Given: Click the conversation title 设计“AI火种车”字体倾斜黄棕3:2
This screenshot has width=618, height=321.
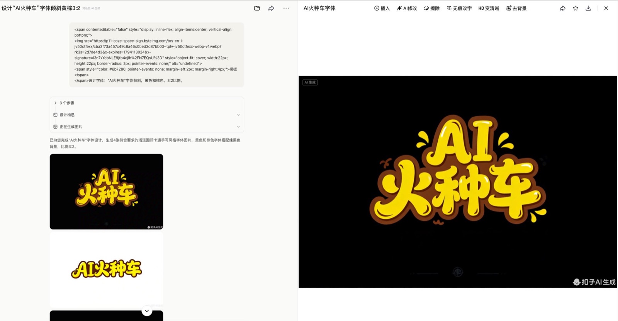Looking at the screenshot, I should point(41,8).
